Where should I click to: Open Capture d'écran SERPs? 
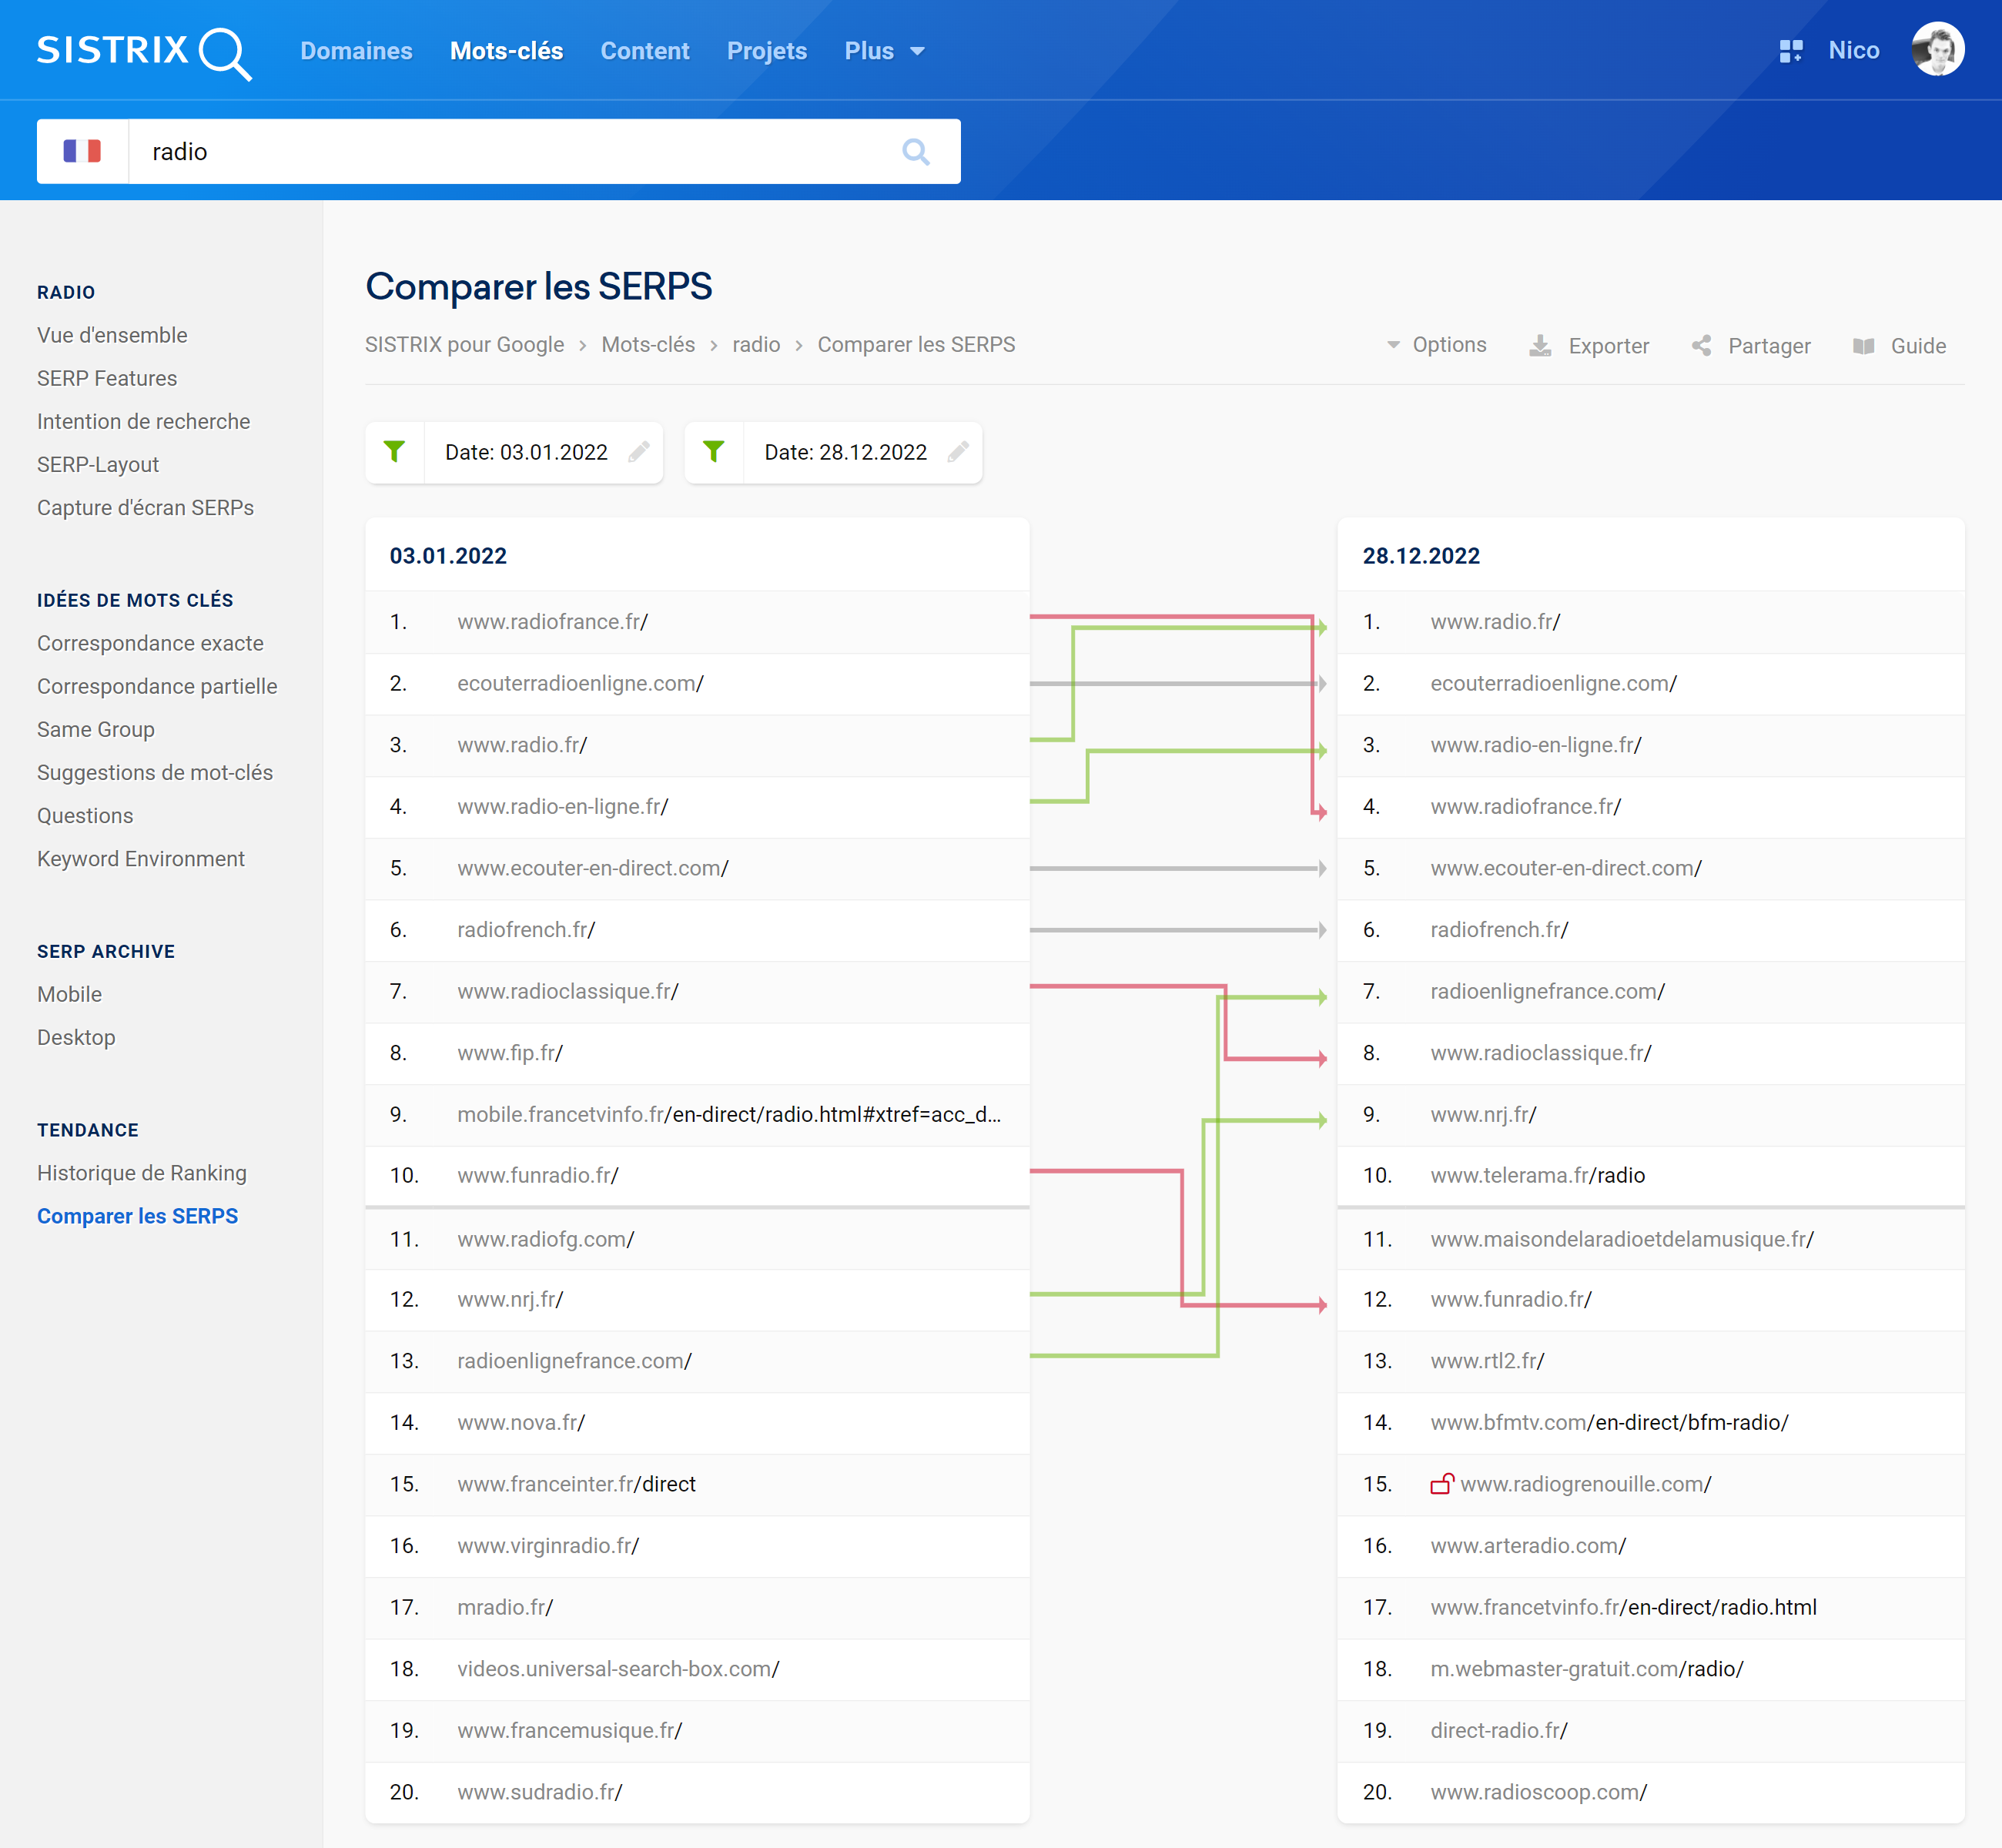(145, 507)
